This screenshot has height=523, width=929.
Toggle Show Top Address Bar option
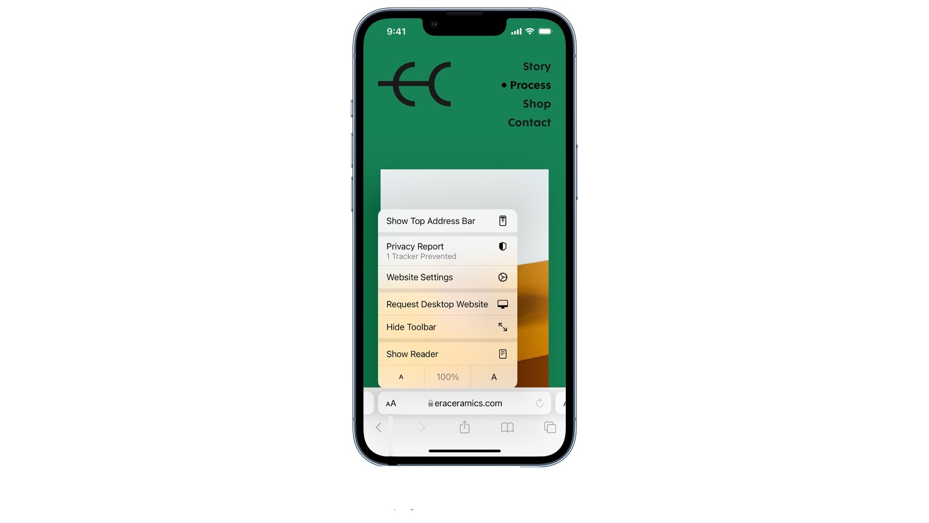point(447,221)
